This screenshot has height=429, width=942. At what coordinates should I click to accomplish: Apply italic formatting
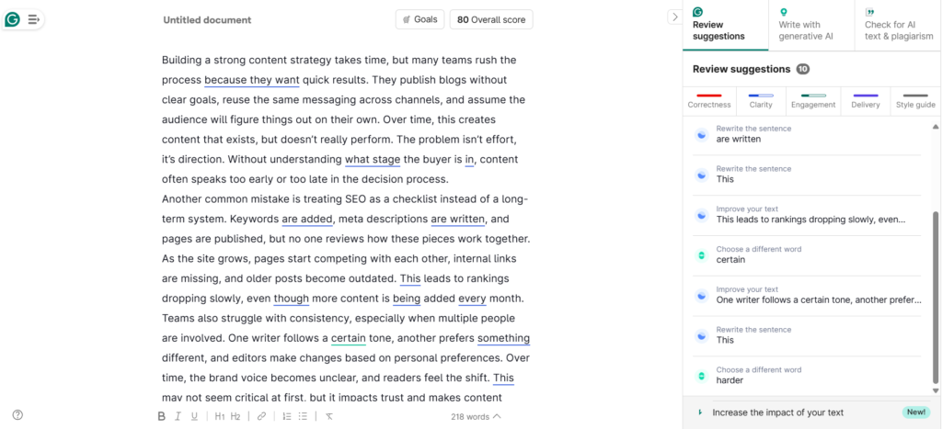coord(178,416)
